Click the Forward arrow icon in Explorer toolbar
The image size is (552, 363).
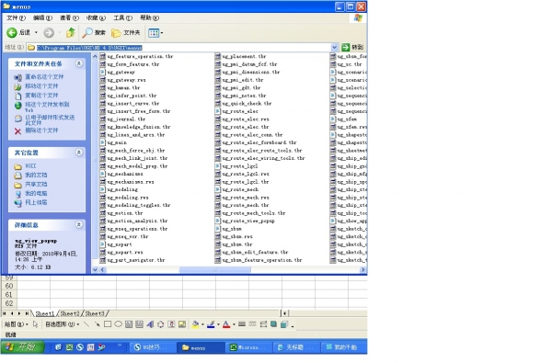pos(49,33)
